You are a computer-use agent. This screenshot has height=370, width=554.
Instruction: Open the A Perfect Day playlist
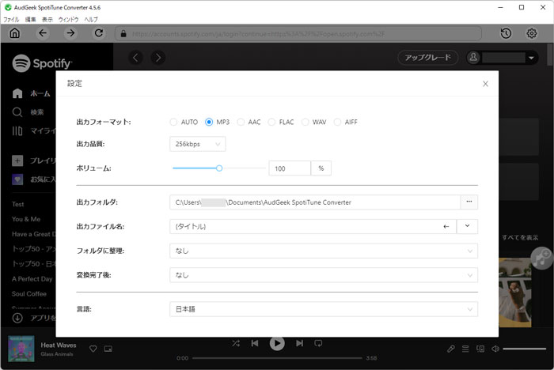pos(32,279)
